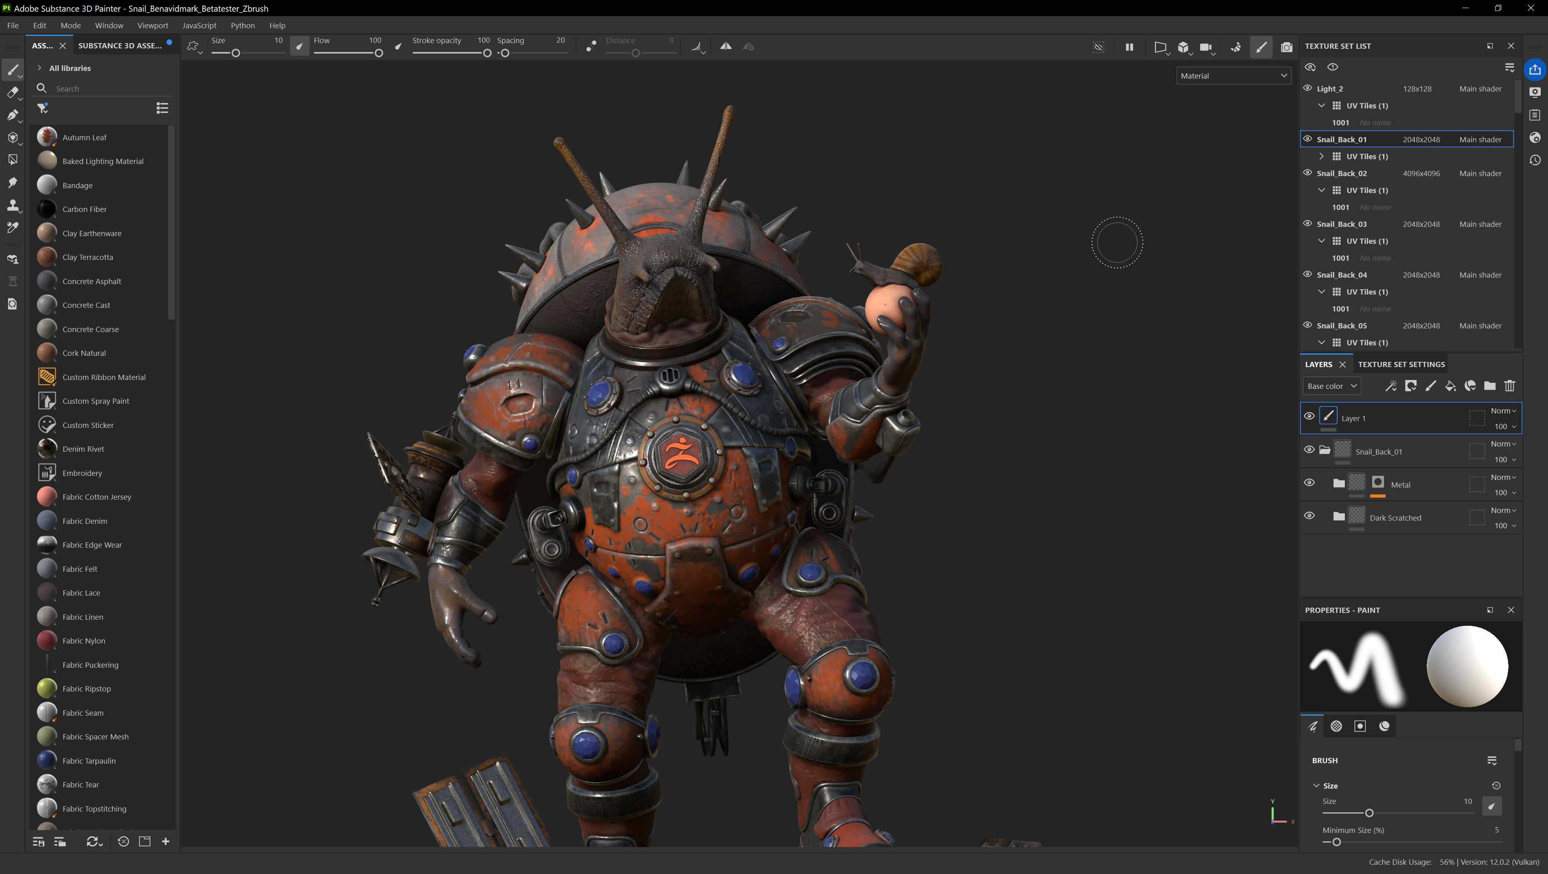Pause rendering with the pause icon

1129,47
